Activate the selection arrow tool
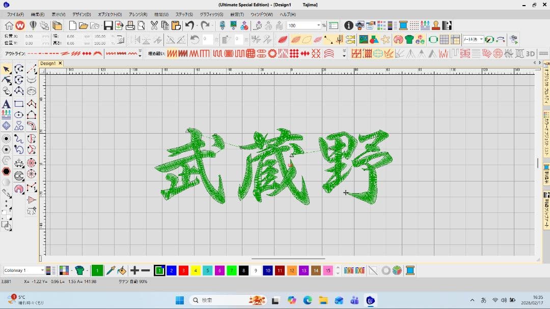The image size is (550, 309). tap(7, 69)
